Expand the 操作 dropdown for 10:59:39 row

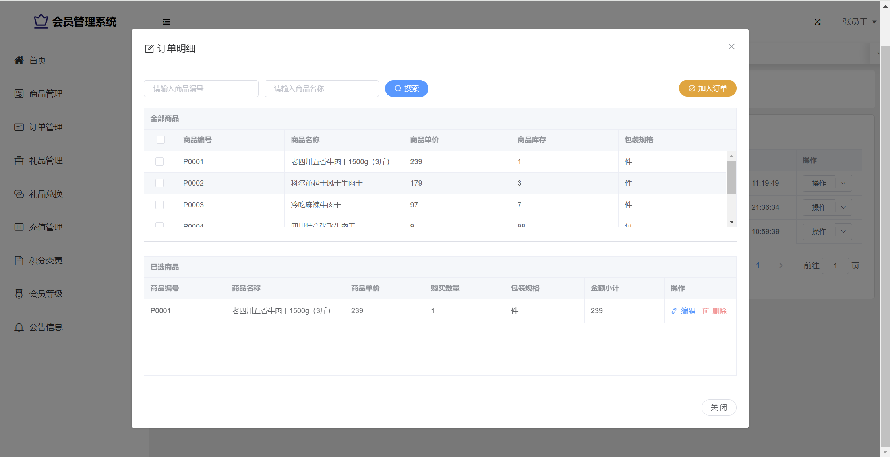843,232
